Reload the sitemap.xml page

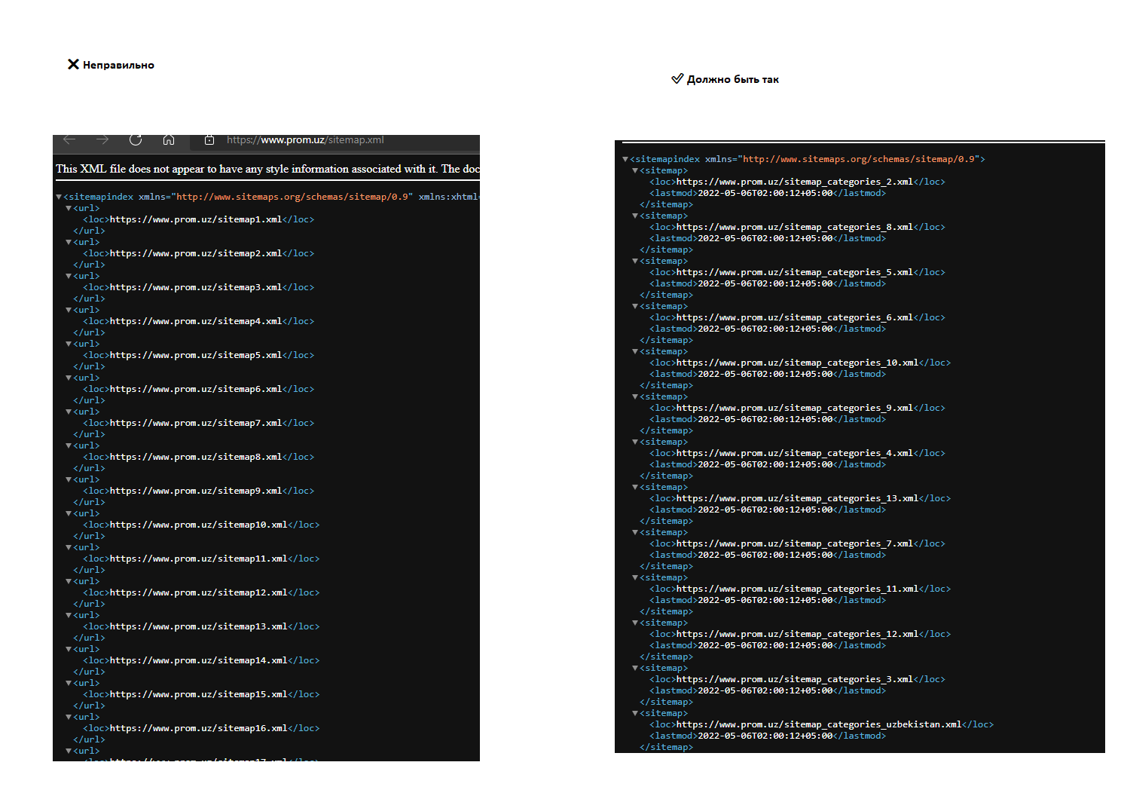click(x=136, y=139)
